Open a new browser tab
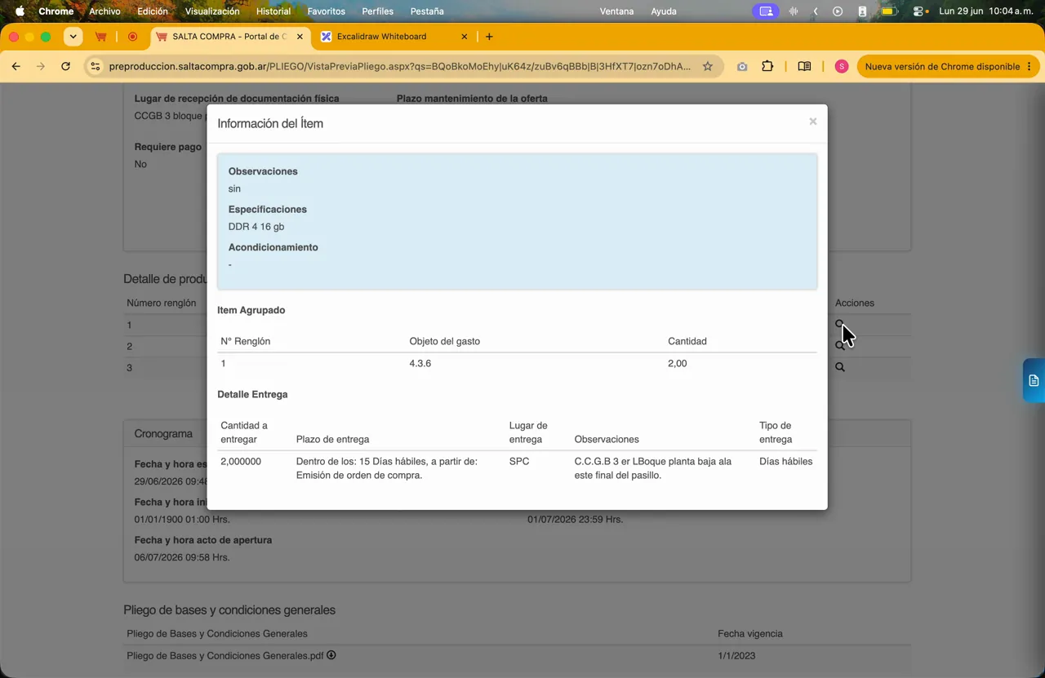This screenshot has height=678, width=1045. click(x=489, y=37)
